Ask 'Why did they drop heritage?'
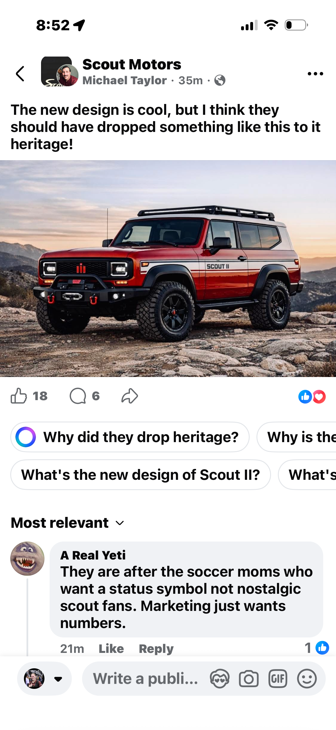Screen dimensions: 336x730 pyautogui.click(x=130, y=437)
